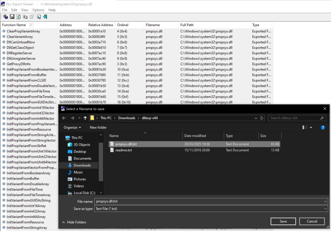Click New folder button
This screenshot has height=231, width=331.
pos(98,127)
